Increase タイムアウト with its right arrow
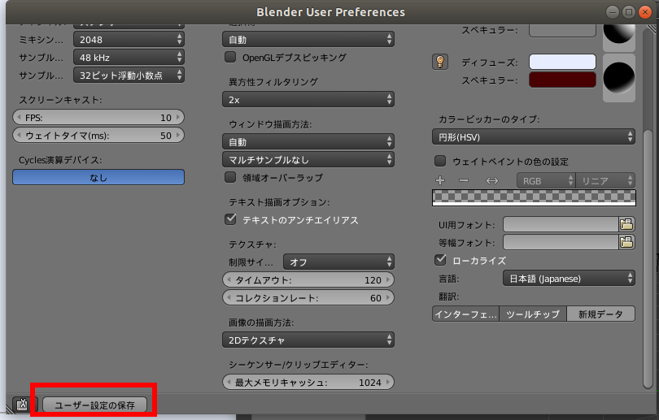 point(388,279)
